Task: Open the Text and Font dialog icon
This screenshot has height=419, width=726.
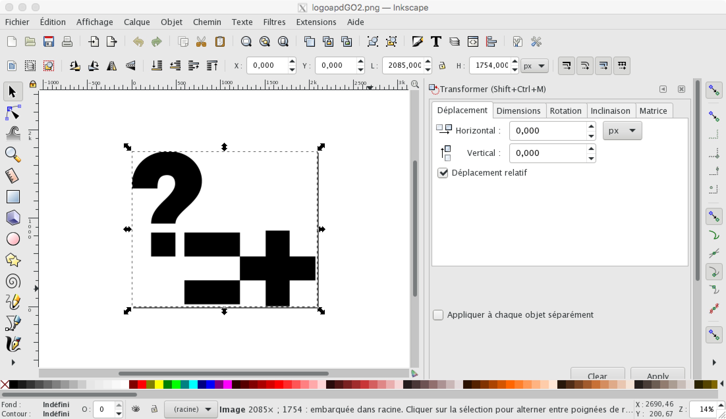Action: [x=436, y=42]
